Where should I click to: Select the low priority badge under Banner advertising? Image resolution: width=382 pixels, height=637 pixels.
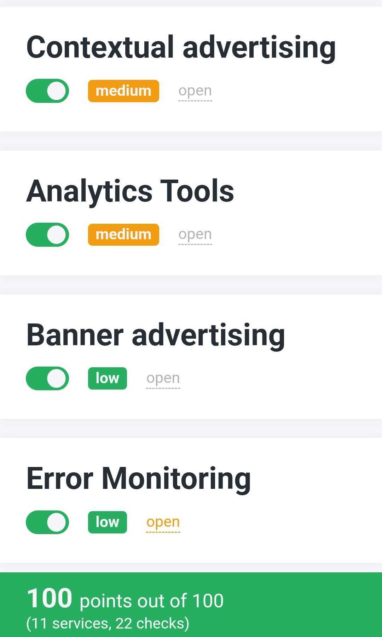107,378
